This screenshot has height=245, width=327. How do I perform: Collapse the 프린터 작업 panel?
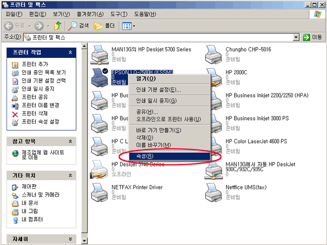click(x=70, y=52)
